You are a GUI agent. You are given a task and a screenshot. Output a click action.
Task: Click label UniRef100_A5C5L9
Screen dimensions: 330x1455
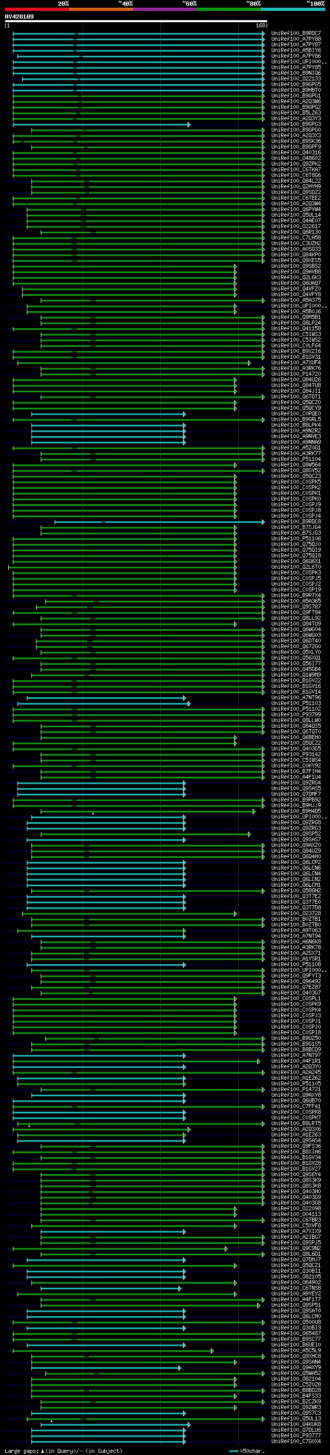296,1350
